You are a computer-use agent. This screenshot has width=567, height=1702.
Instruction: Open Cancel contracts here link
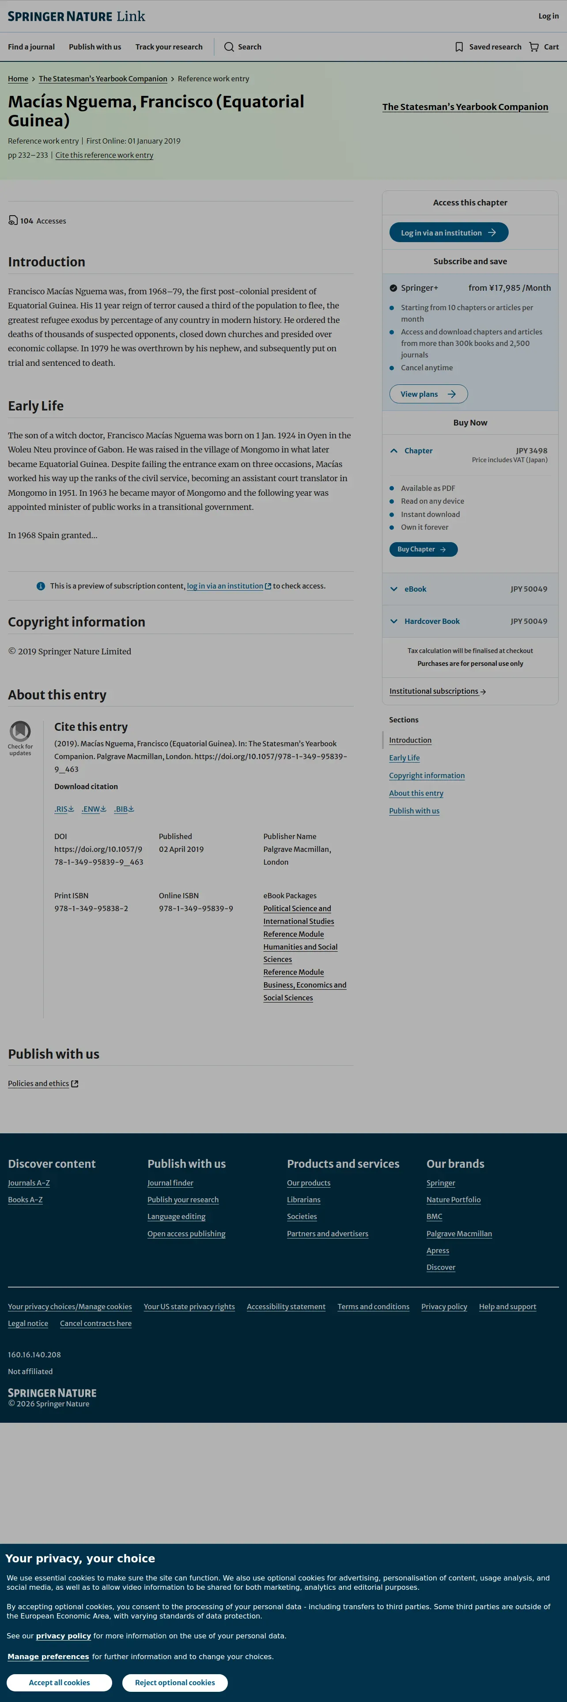click(x=96, y=1323)
